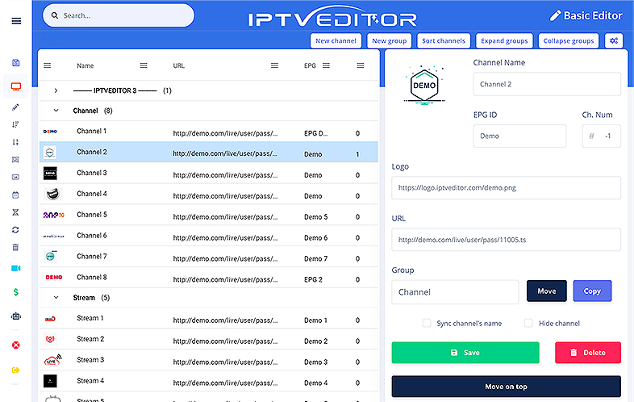Open the pencil edit sidebar icon
This screenshot has width=634, height=402.
[x=15, y=107]
